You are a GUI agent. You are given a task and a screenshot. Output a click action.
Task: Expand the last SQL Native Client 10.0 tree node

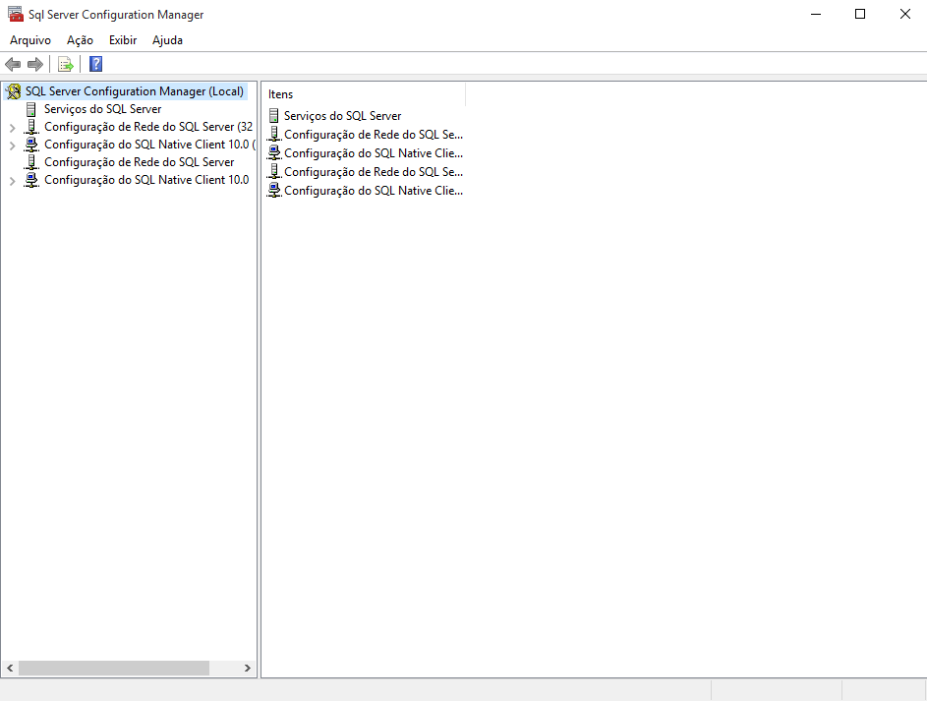coord(12,181)
